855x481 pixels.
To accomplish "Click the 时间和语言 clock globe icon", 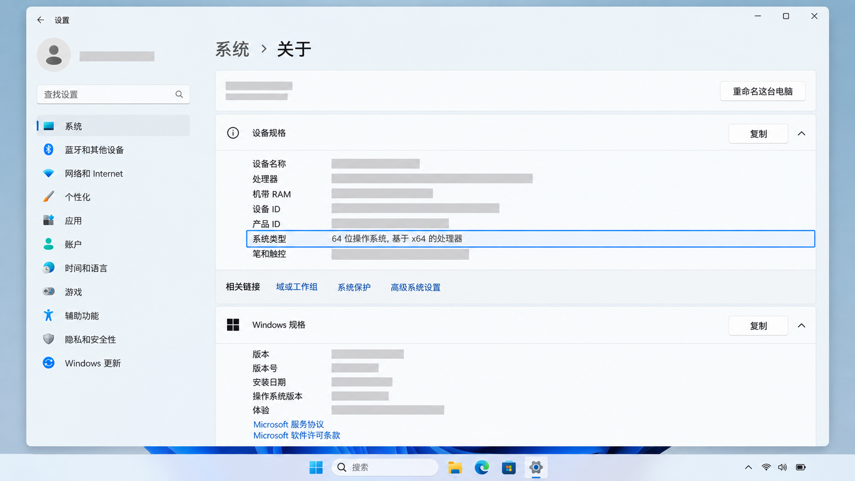I will point(49,268).
